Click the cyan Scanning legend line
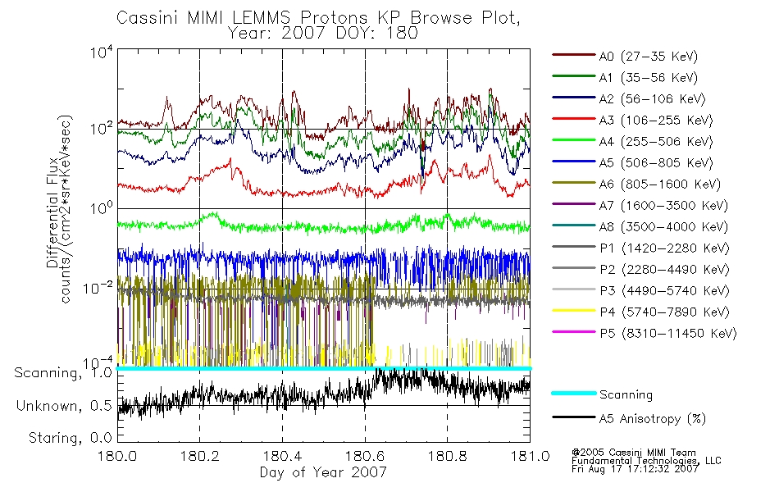 pos(574,393)
